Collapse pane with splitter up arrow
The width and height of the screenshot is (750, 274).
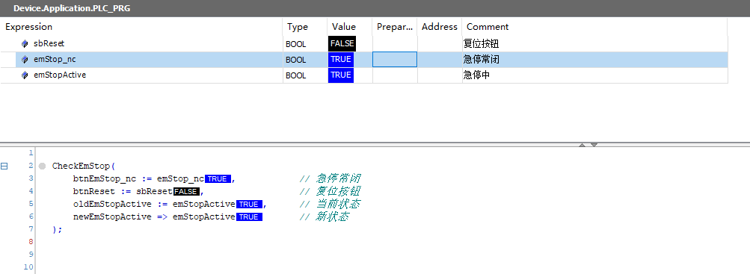pyautogui.click(x=582, y=145)
